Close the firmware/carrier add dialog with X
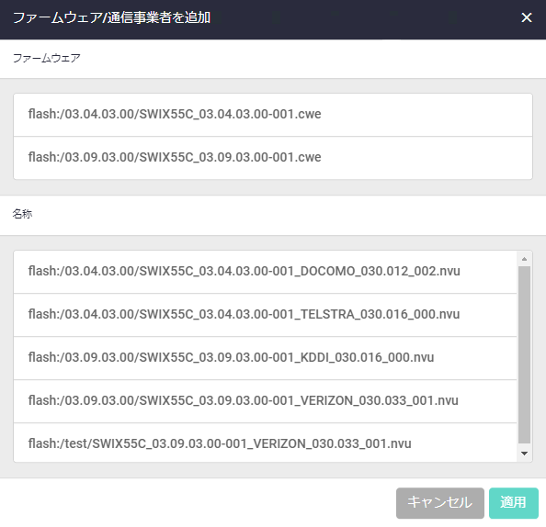 [526, 17]
